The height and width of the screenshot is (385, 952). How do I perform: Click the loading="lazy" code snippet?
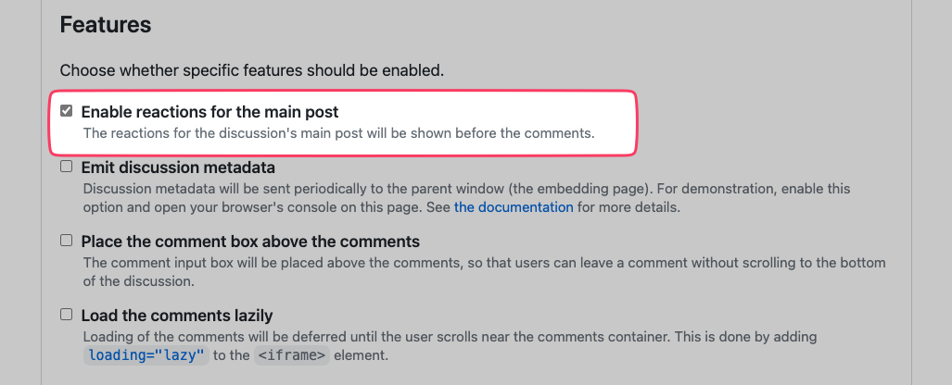coord(146,355)
